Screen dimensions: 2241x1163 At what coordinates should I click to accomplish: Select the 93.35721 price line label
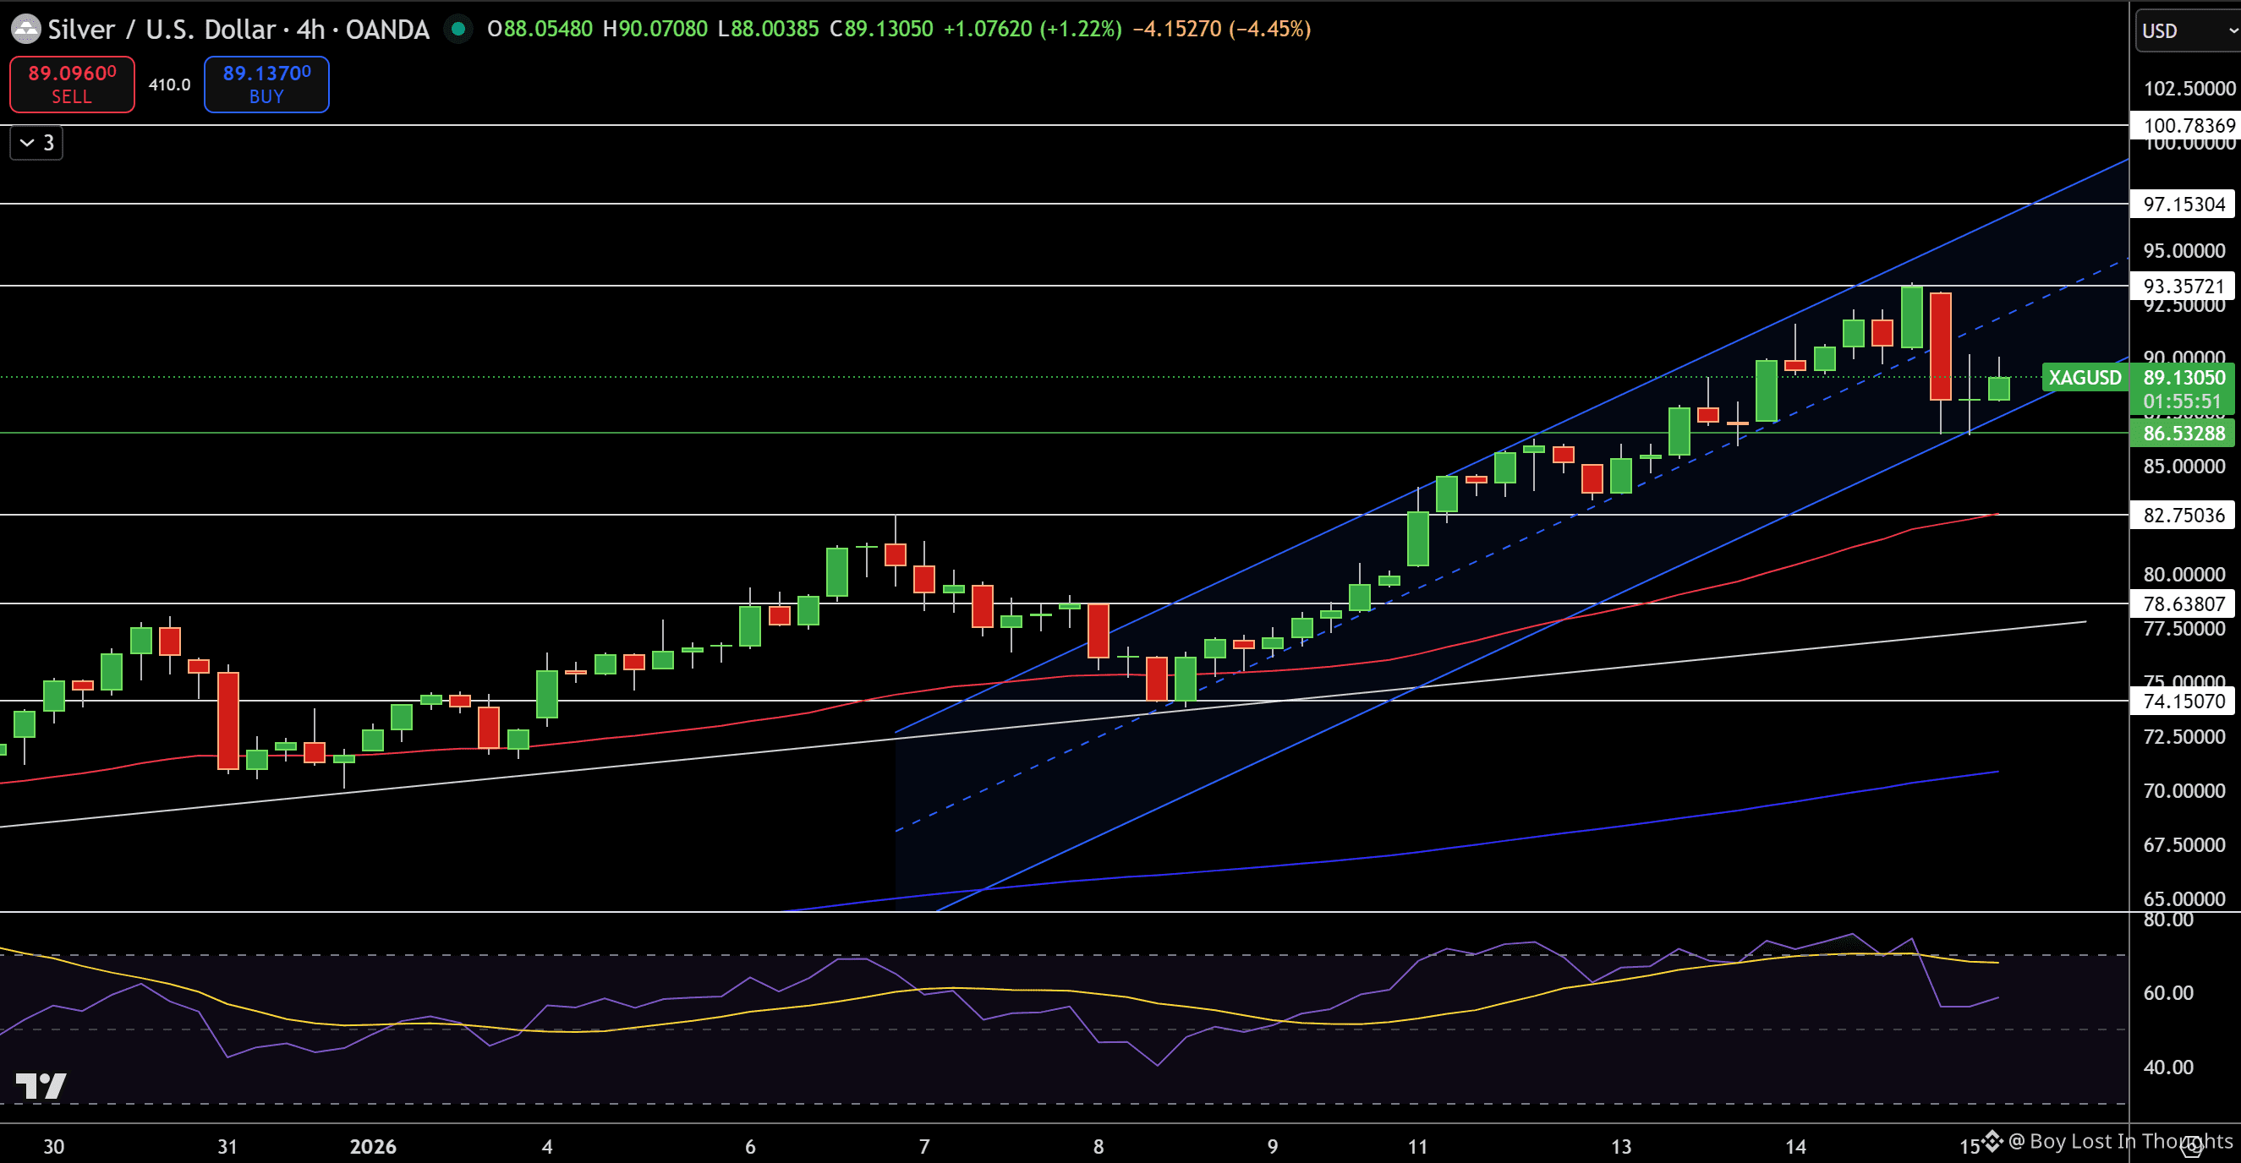[2183, 286]
